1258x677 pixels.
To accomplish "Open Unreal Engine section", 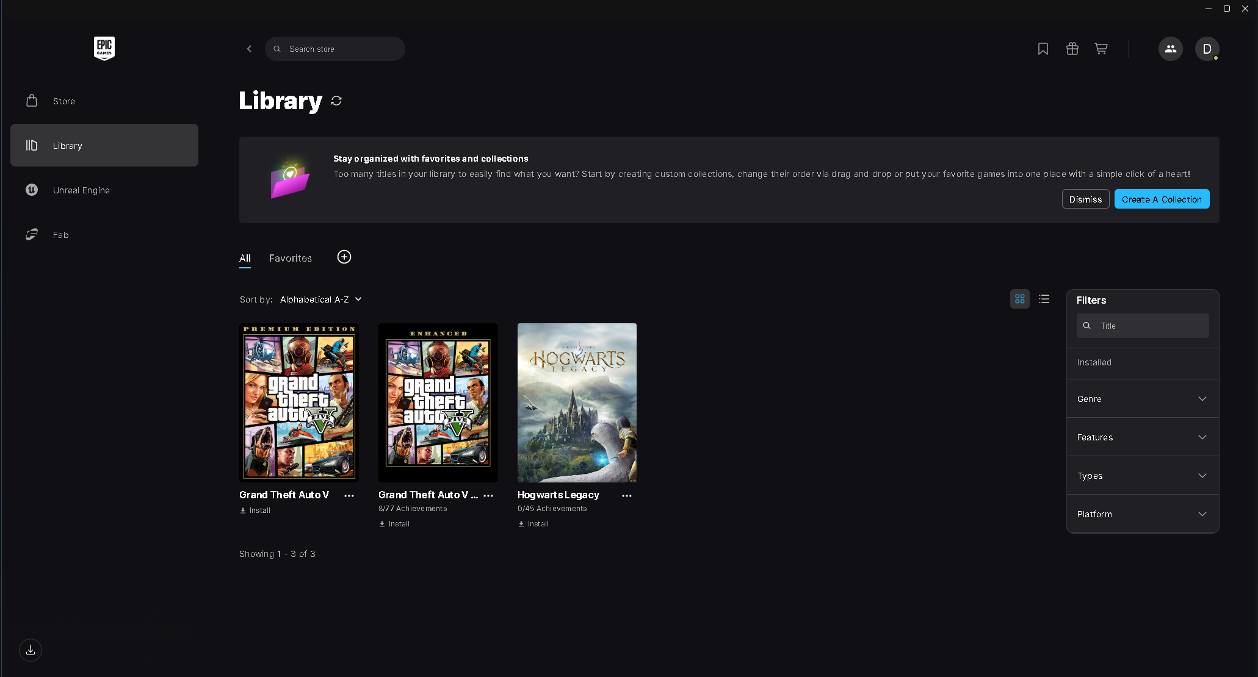I will click(x=104, y=190).
